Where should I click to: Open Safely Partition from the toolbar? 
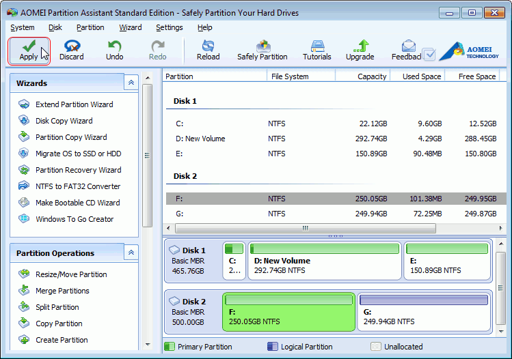tap(262, 51)
